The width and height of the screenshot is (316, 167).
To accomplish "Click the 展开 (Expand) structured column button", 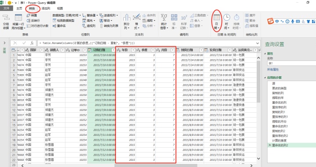I will (250, 15).
